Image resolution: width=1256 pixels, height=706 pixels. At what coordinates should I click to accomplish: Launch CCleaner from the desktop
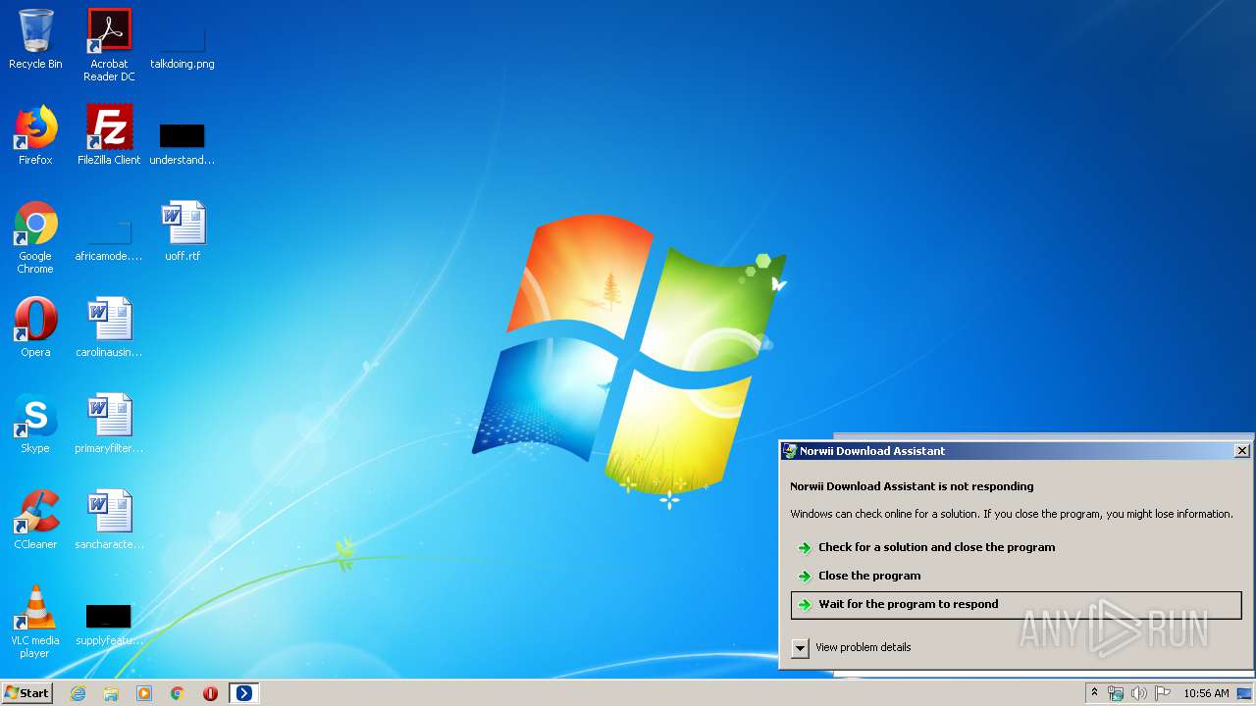35,520
